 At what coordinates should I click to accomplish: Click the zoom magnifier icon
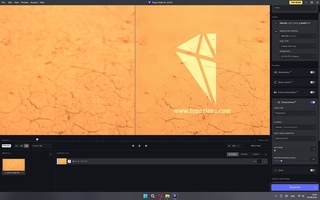pos(229,146)
